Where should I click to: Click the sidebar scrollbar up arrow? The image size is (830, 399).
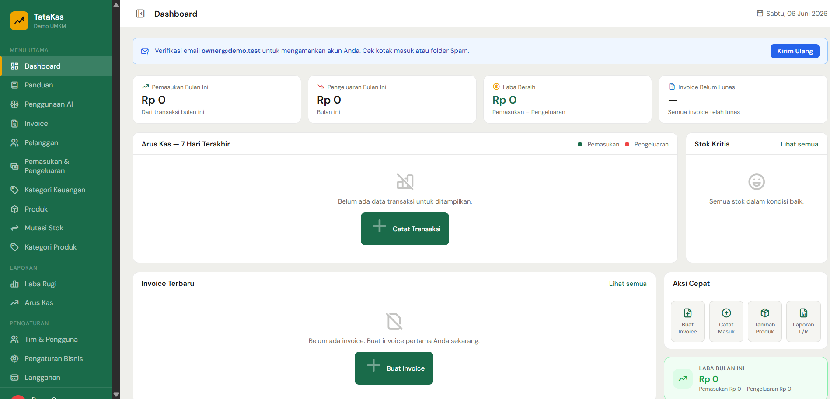(x=116, y=5)
